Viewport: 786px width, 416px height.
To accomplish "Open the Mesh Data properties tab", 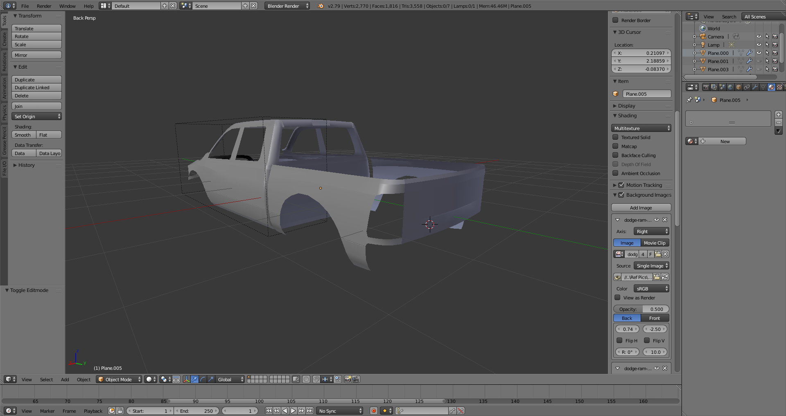I will [x=763, y=87].
